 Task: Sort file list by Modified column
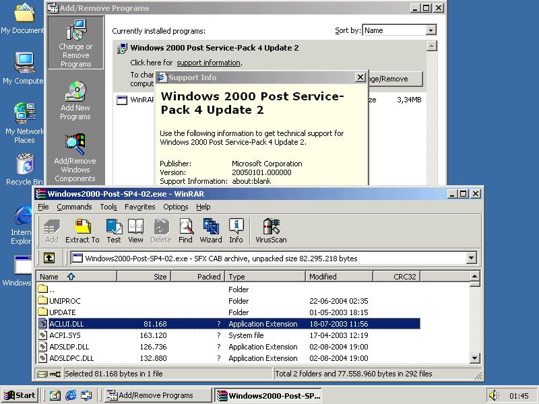tap(339, 277)
